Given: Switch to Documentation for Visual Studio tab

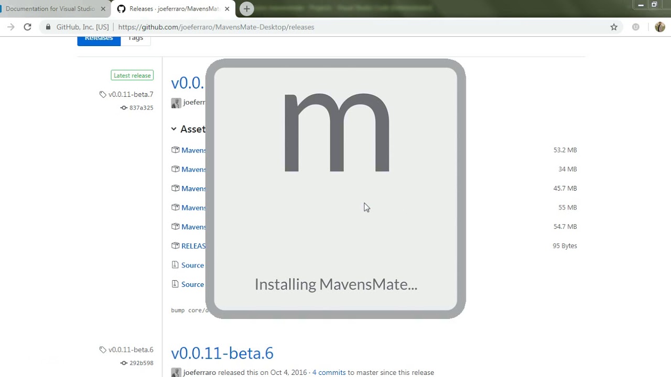Looking at the screenshot, I should coord(51,9).
